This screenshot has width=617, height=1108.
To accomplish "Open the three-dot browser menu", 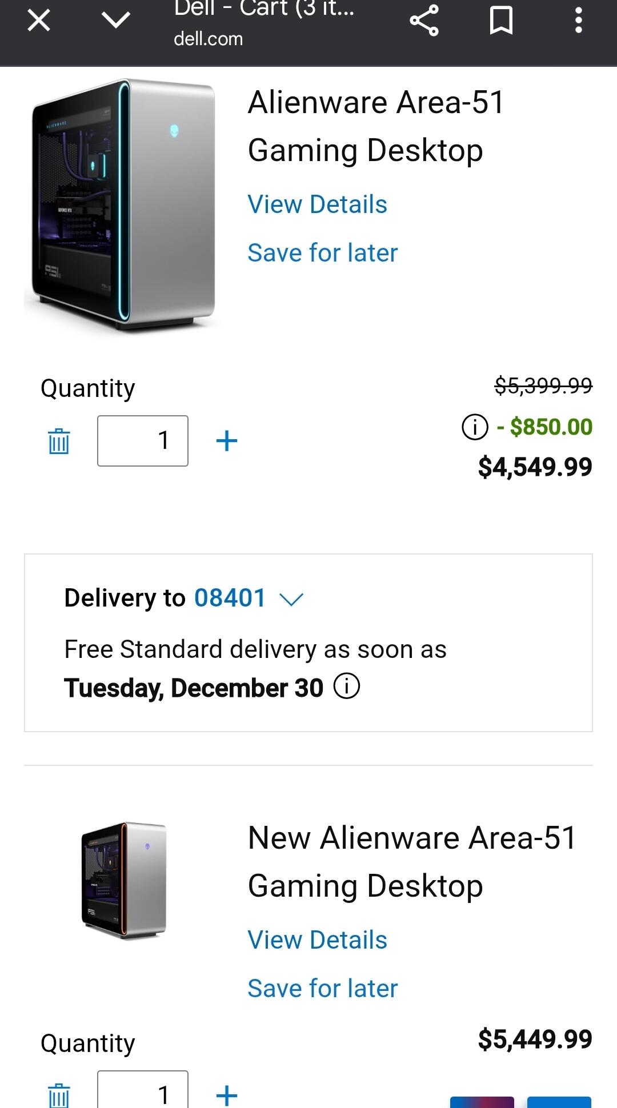I will tap(578, 21).
